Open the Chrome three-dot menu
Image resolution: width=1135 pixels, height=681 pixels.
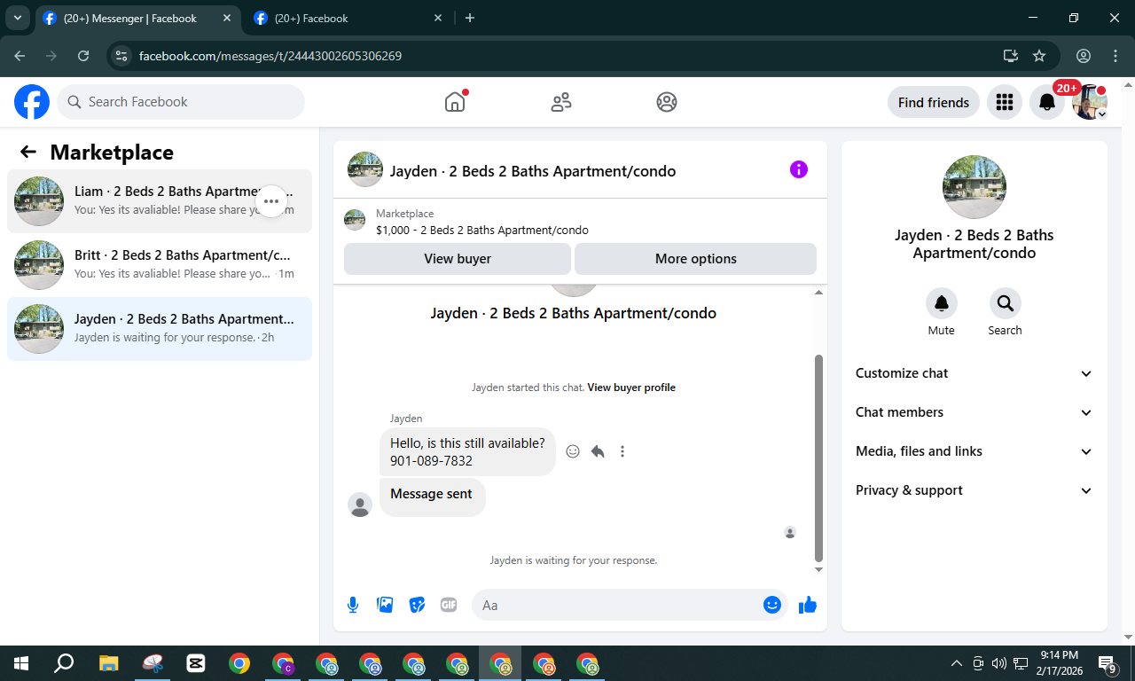pyautogui.click(x=1115, y=56)
